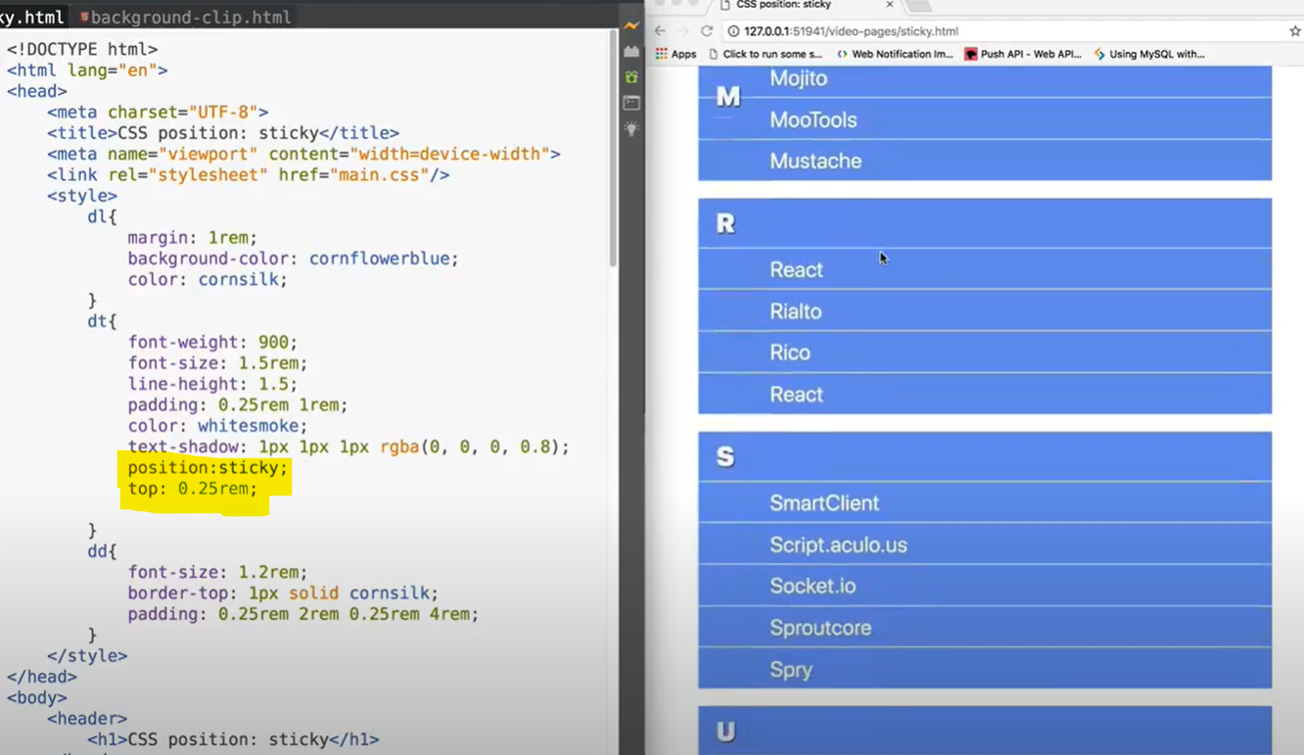Viewport: 1304px width, 755px height.
Task: Click the '<h1>CSS position: sticky</h1>' line
Action: point(233,738)
